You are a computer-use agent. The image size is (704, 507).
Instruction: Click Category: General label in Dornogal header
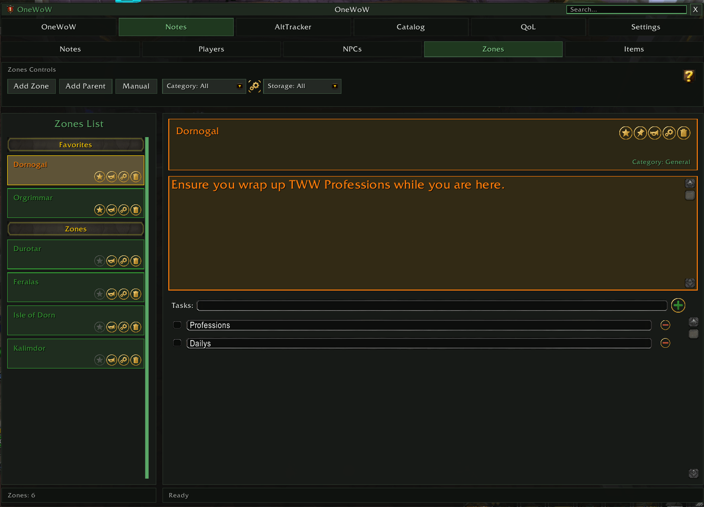(x=661, y=162)
